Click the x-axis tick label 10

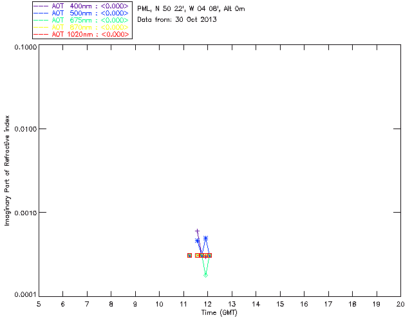coord(159,304)
